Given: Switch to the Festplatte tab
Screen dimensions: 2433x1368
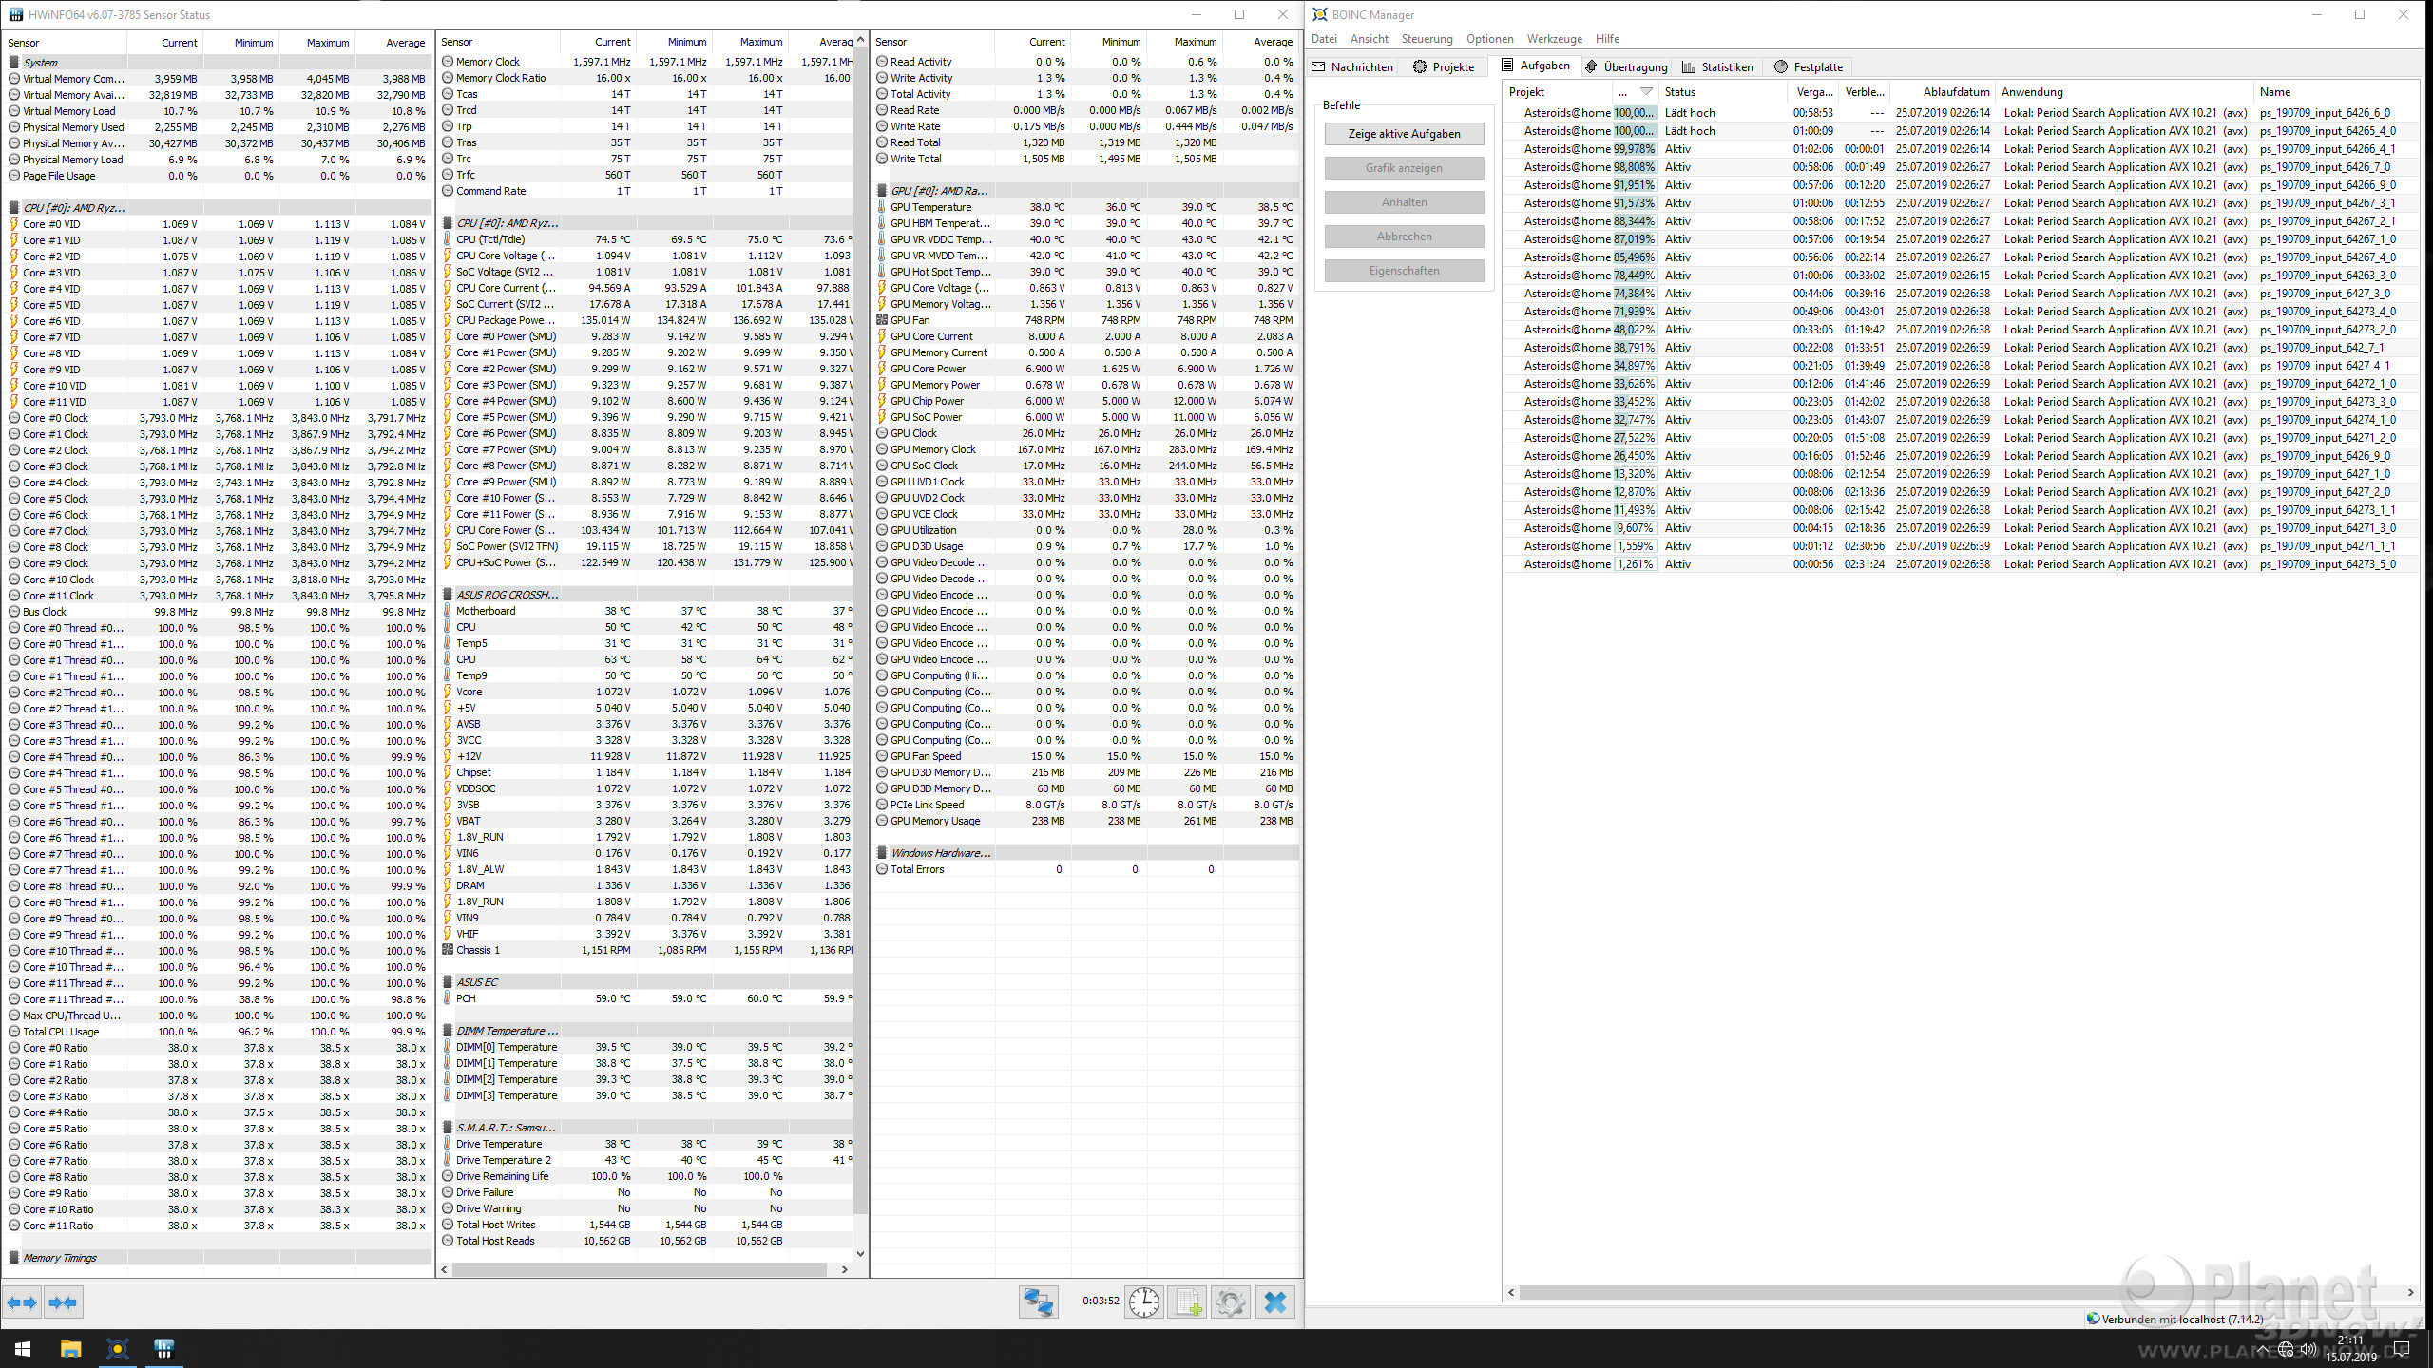Looking at the screenshot, I should 1809,67.
